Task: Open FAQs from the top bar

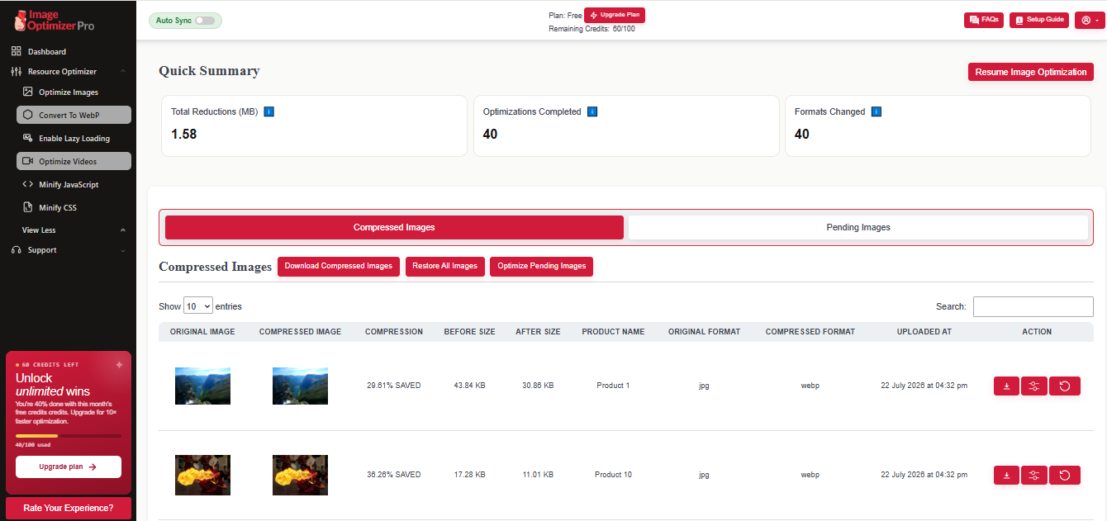Action: [984, 20]
